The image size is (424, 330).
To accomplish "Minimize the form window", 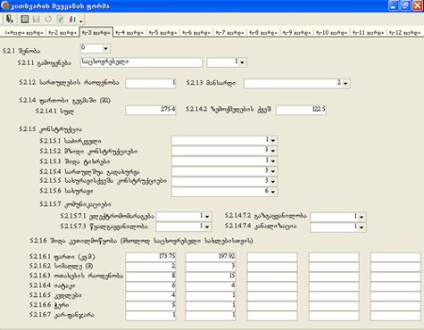I will coord(394,5).
